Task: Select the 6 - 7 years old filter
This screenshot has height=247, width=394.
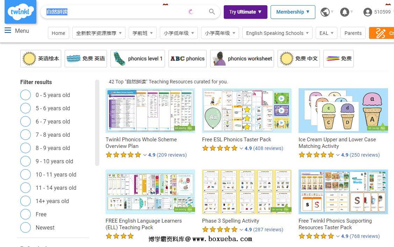Action: [x=26, y=121]
